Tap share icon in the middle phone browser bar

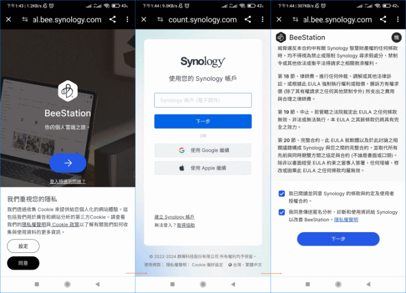tap(248, 19)
